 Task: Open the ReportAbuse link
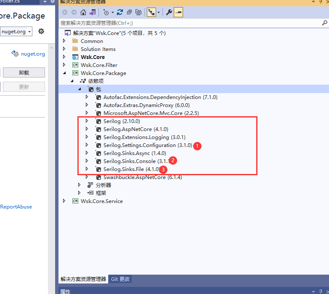(x=16, y=207)
